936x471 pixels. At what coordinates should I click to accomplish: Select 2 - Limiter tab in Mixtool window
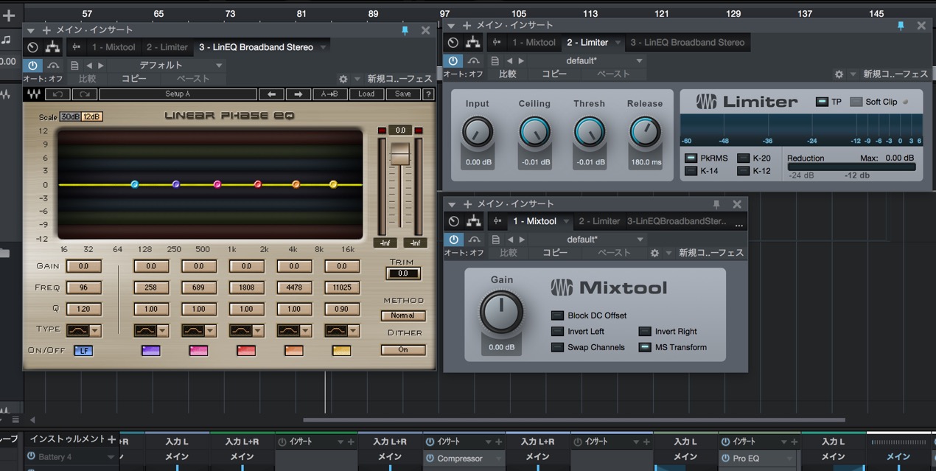[x=599, y=221]
